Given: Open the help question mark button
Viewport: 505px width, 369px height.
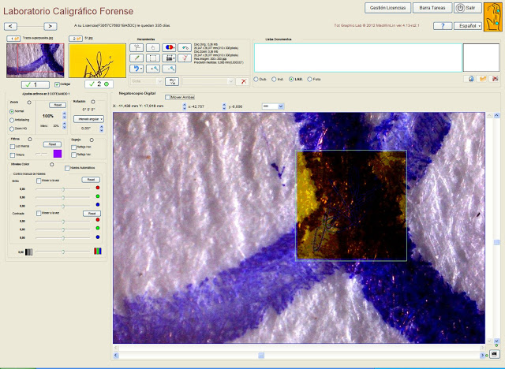Looking at the screenshot, I should click(442, 26).
